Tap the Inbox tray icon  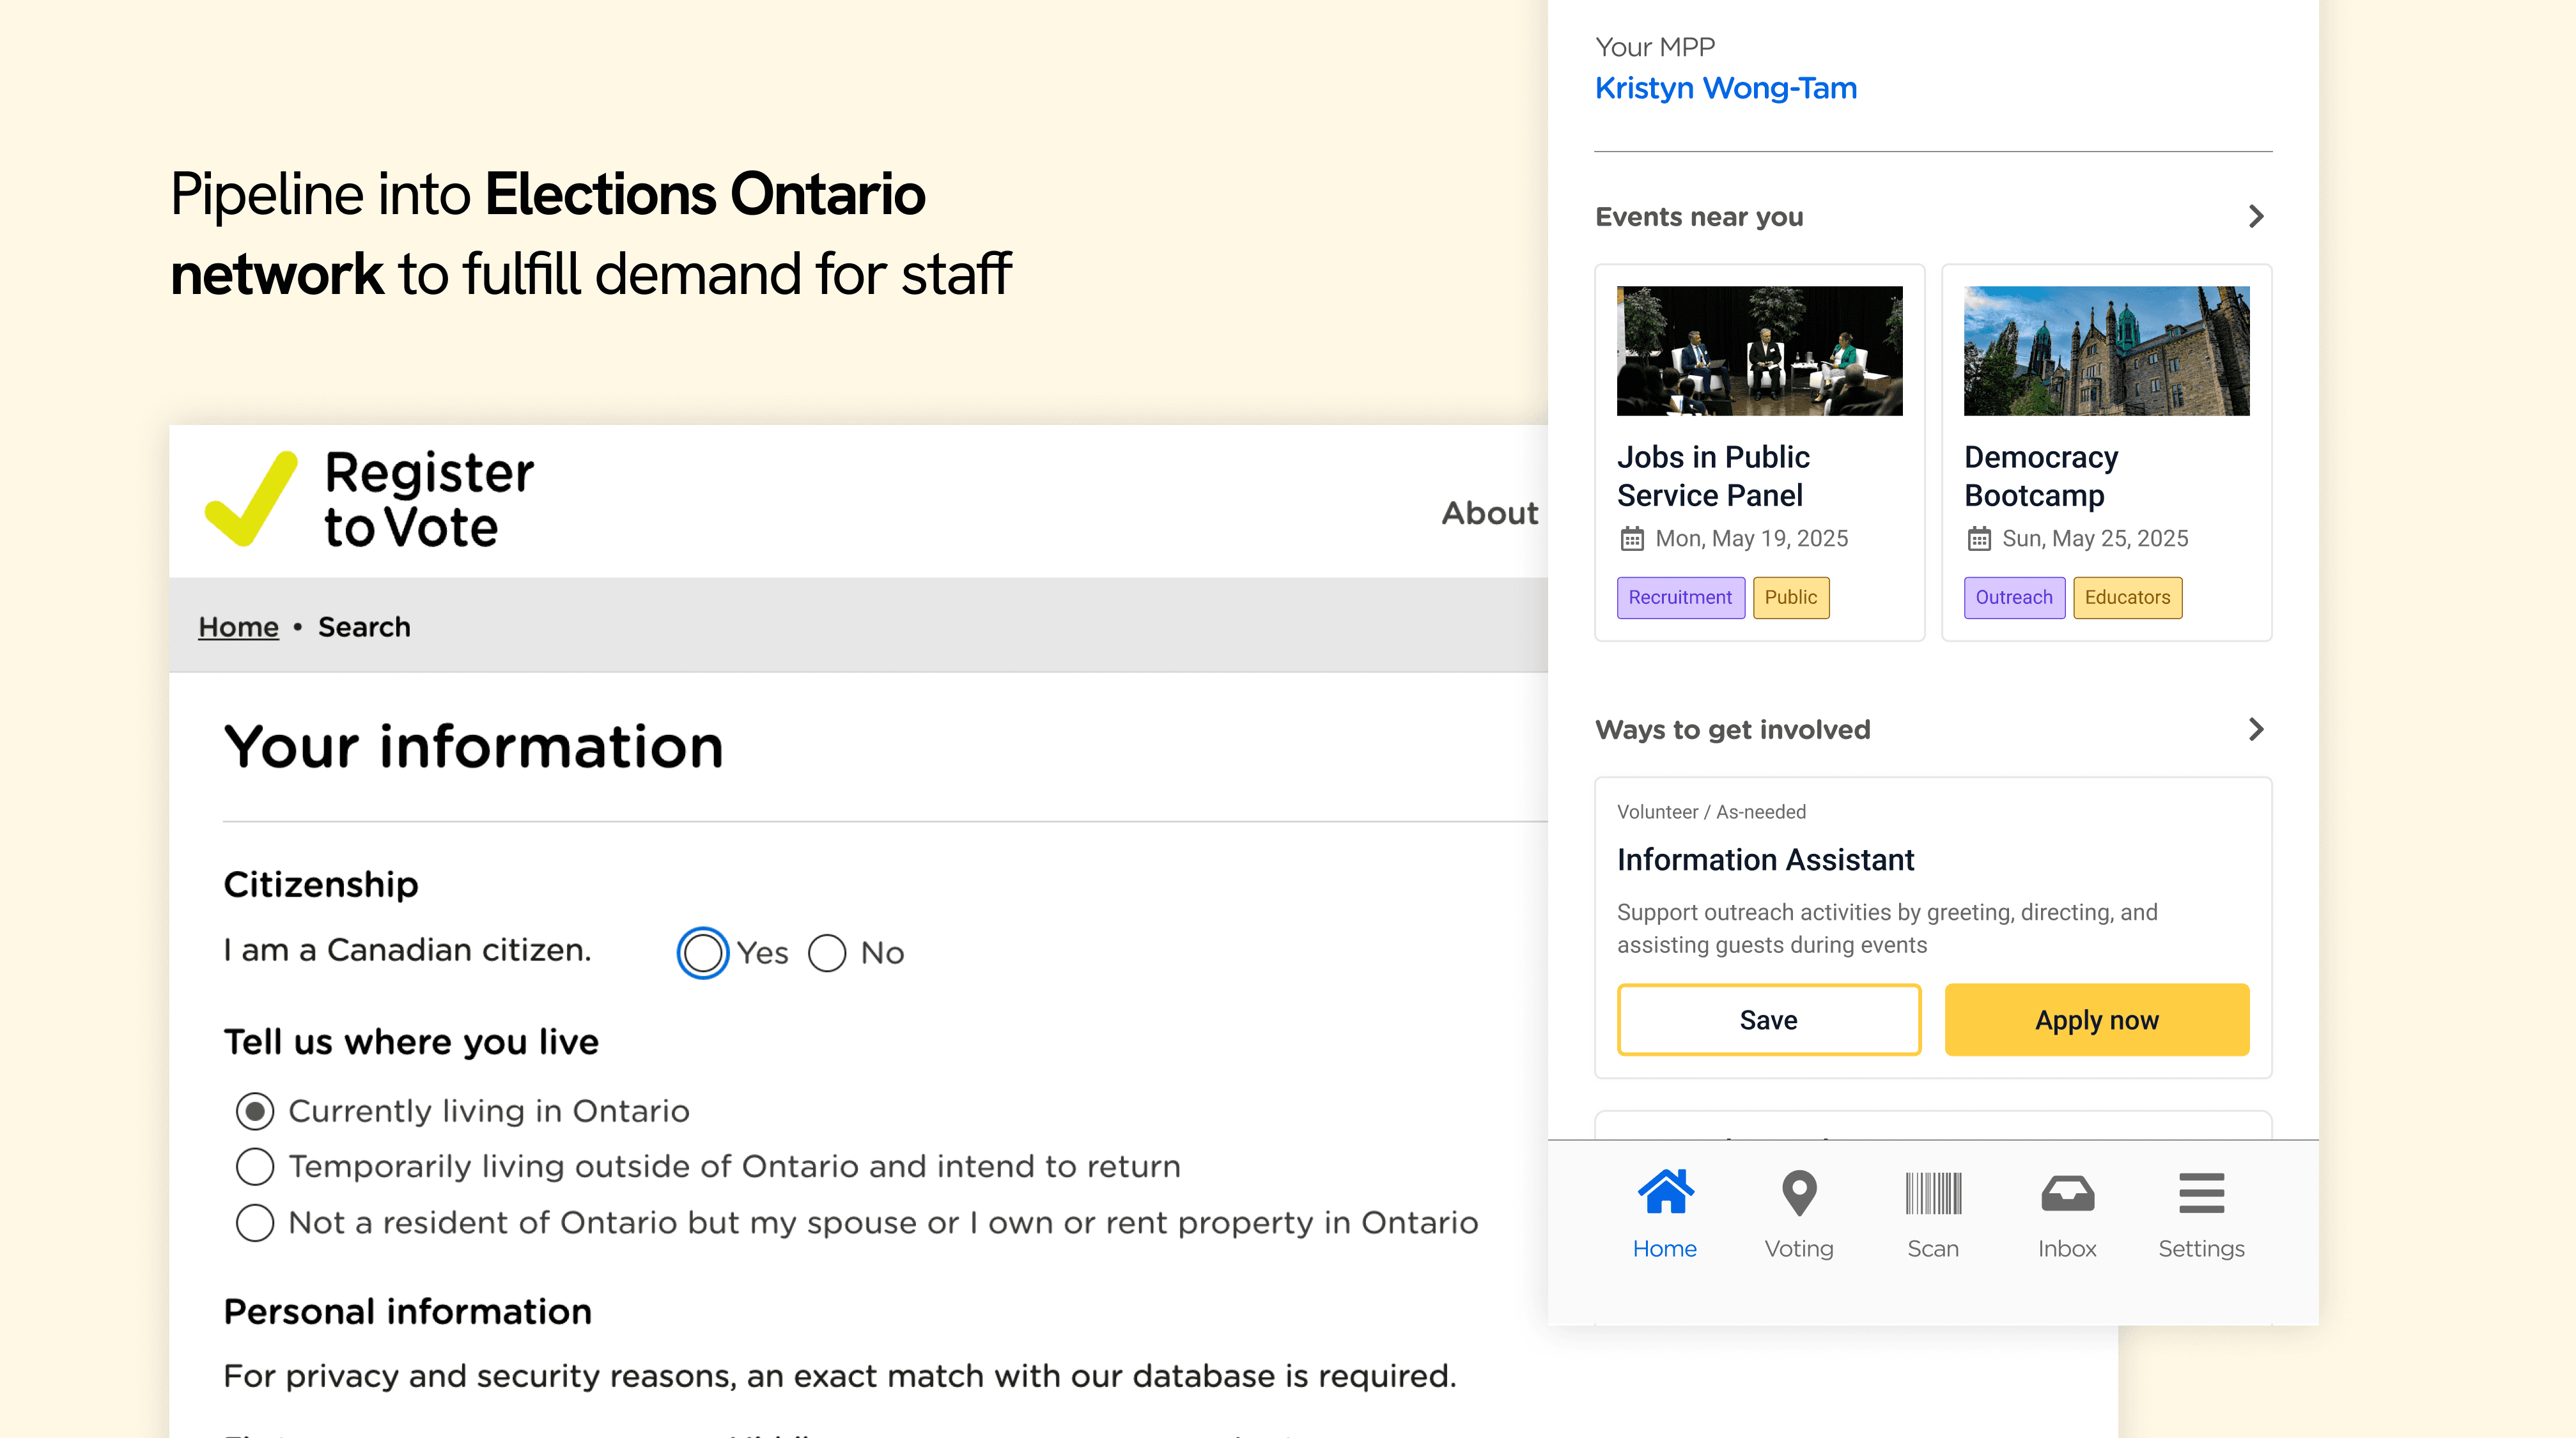tap(2067, 1193)
